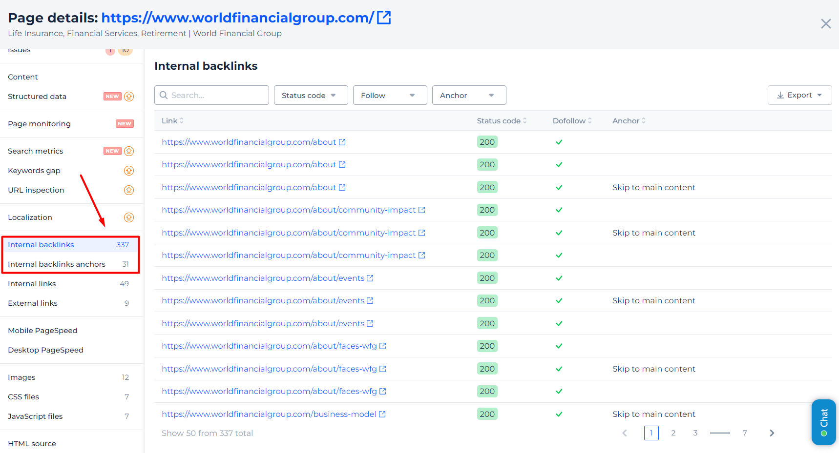Viewport: 839px width, 453px height.
Task: Open external icon of third /about row
Action: tap(342, 187)
